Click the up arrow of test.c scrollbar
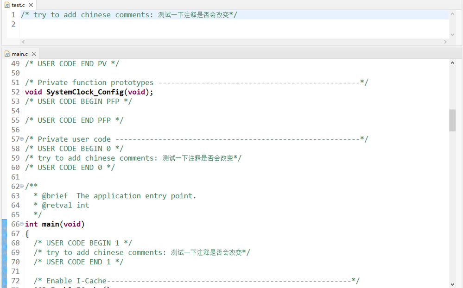The height and width of the screenshot is (288, 463). [x=453, y=13]
